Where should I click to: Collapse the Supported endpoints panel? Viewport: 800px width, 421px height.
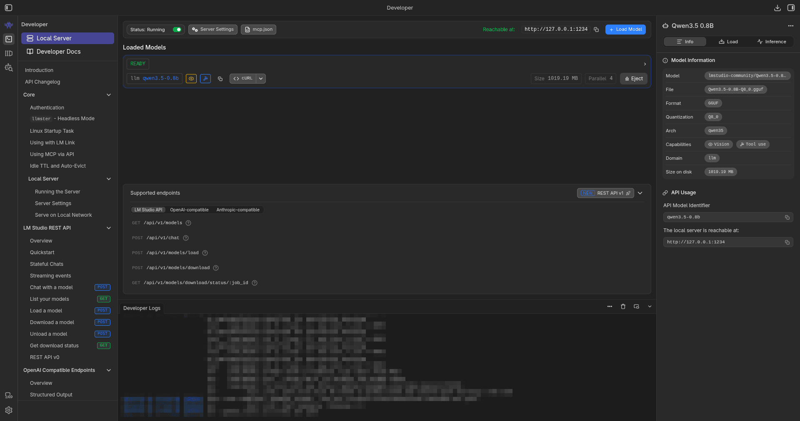point(640,193)
